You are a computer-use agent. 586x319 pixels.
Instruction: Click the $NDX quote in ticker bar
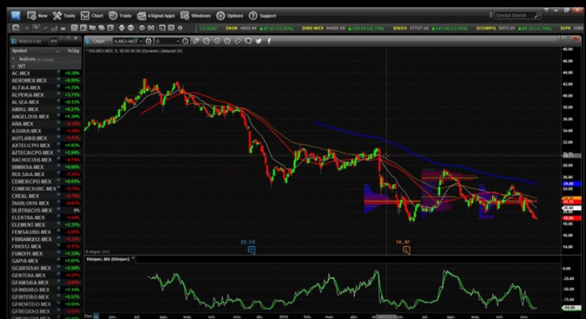259,28
